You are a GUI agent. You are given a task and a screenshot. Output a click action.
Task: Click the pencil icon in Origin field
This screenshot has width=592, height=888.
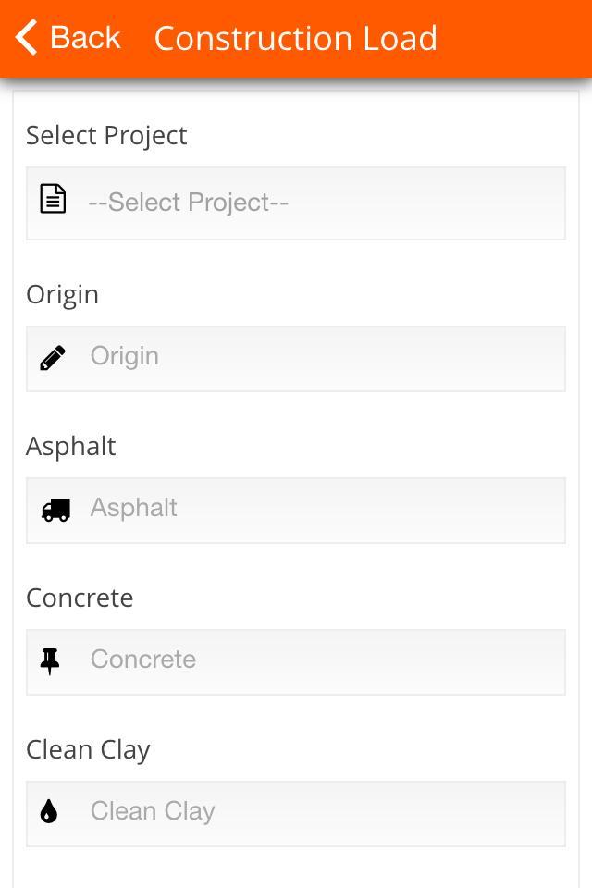point(53,358)
